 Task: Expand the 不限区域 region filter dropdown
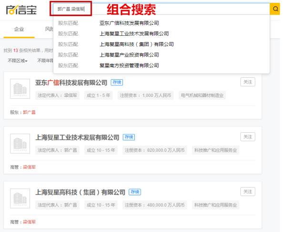coord(18,61)
